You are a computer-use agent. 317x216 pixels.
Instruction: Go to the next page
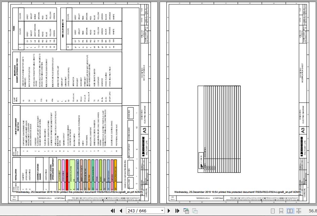click(x=169, y=211)
